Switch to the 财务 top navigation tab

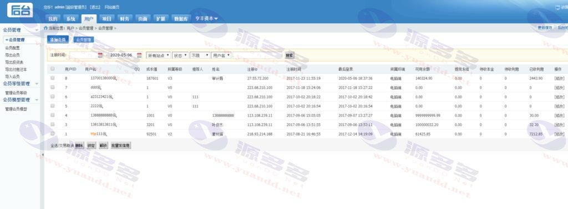pos(124,19)
